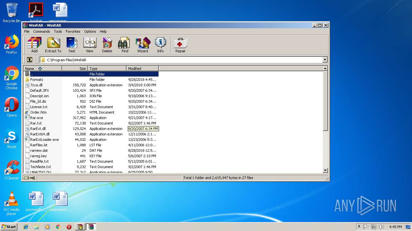Select the Descript.ion file
This screenshot has width=412, height=231.
(x=92, y=96)
